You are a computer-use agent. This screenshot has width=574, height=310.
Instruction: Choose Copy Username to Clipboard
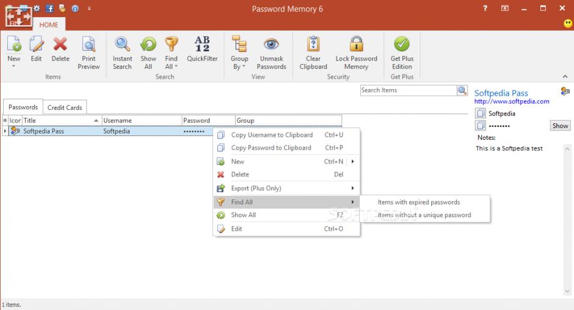pos(286,135)
